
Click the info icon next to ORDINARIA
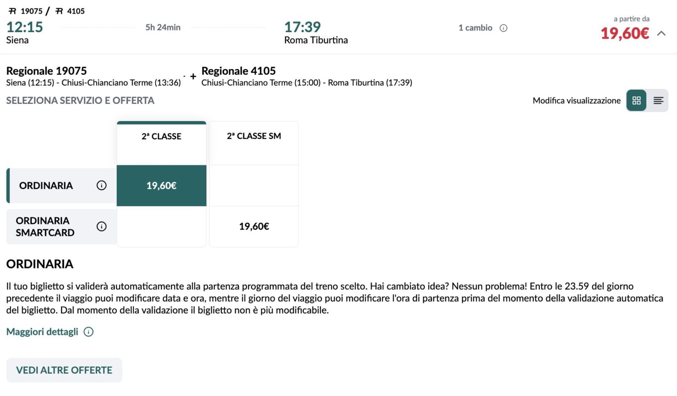102,185
